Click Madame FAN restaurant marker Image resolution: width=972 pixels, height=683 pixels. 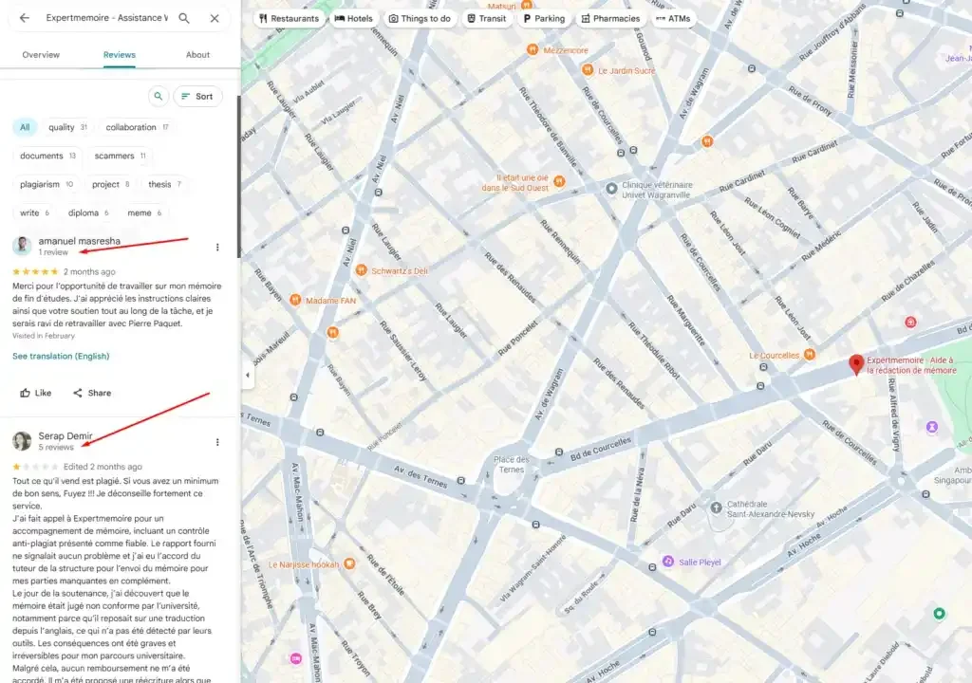coord(296,300)
